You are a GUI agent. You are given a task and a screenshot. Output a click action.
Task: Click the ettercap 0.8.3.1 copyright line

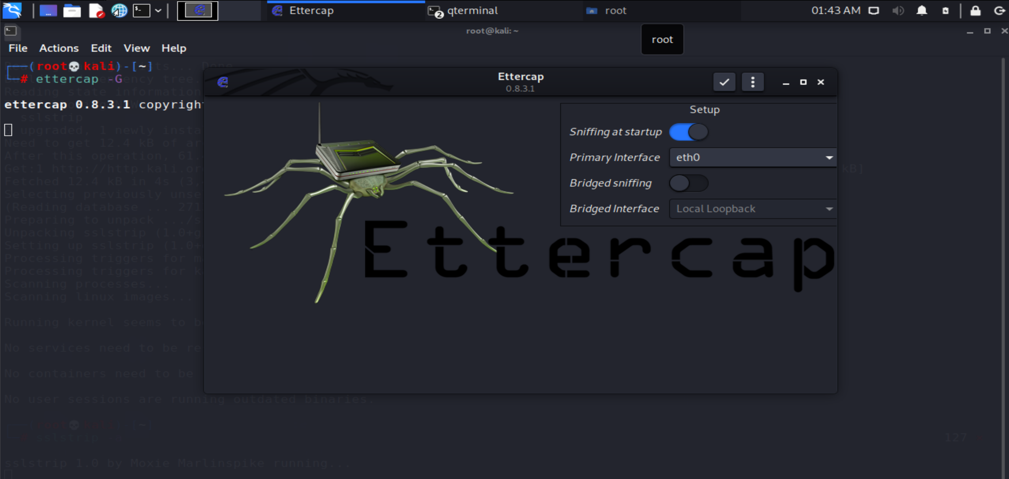click(104, 104)
